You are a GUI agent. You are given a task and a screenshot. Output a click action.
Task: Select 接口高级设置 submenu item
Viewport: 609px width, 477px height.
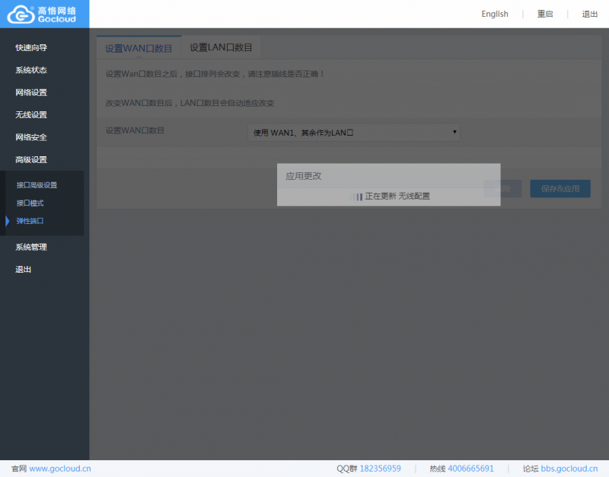point(37,185)
